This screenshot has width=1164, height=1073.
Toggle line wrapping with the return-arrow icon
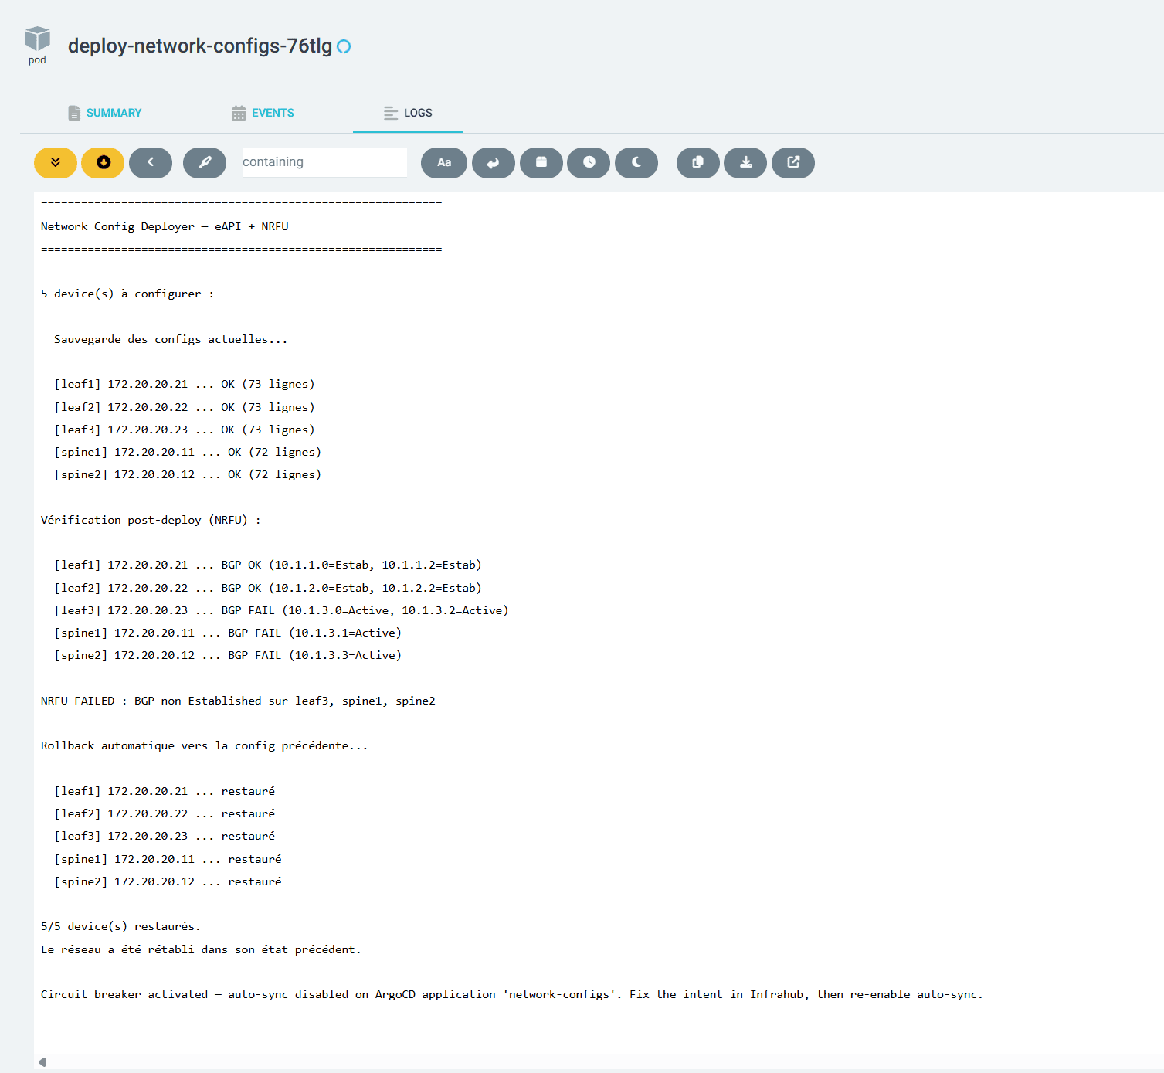tap(493, 163)
